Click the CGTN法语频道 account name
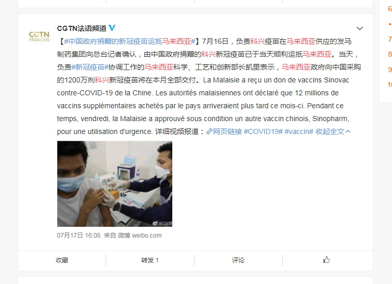This screenshot has height=284, width=392. 81,28
